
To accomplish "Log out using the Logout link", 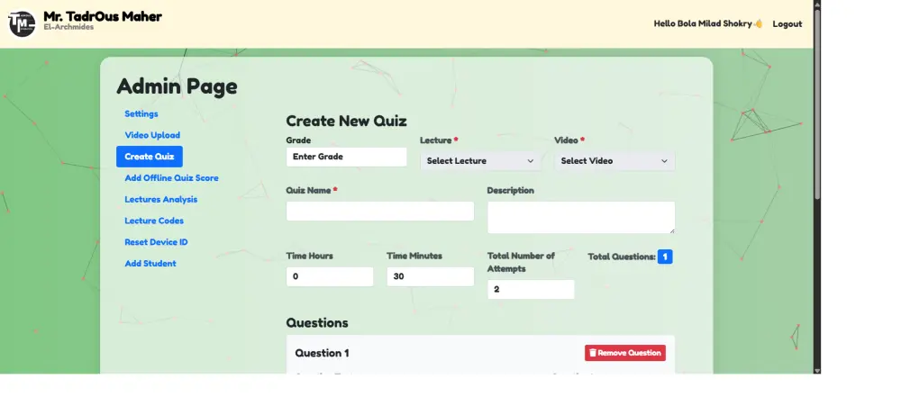I will click(787, 24).
